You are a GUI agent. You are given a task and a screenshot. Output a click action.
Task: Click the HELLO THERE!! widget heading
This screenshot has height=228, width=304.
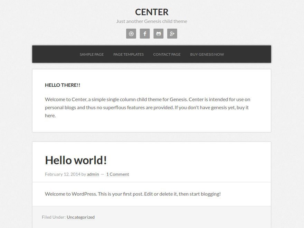click(x=63, y=85)
